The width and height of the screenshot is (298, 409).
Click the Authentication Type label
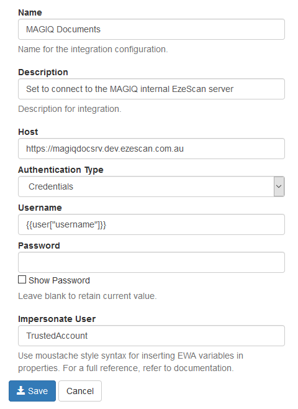(61, 170)
